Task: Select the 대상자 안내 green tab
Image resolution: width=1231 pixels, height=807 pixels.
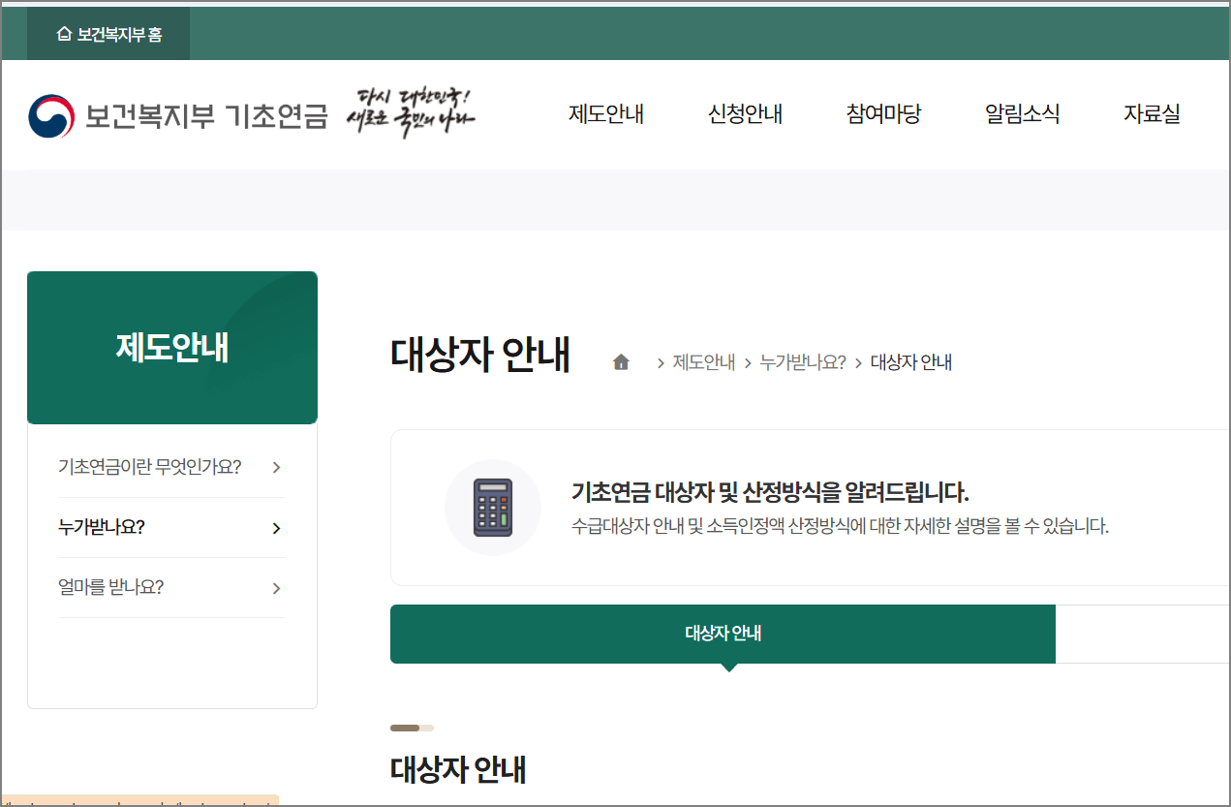Action: click(x=723, y=634)
